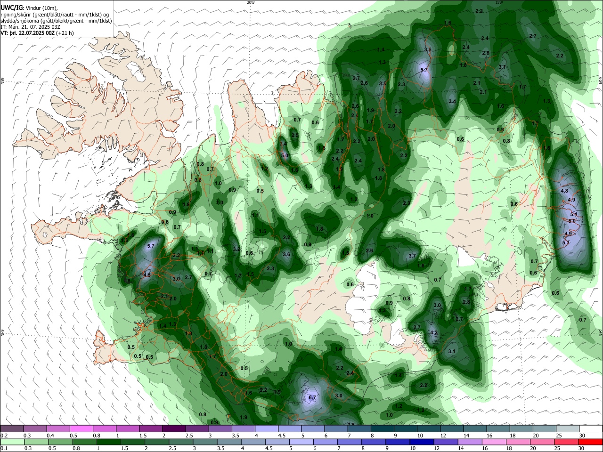603x452 pixels.
Task: Click the '4.5' precipitation value on the map
Action: [x=147, y=275]
